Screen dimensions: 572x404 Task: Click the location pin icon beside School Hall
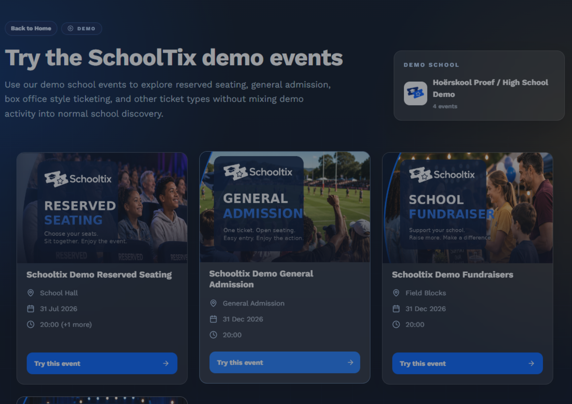(x=31, y=293)
